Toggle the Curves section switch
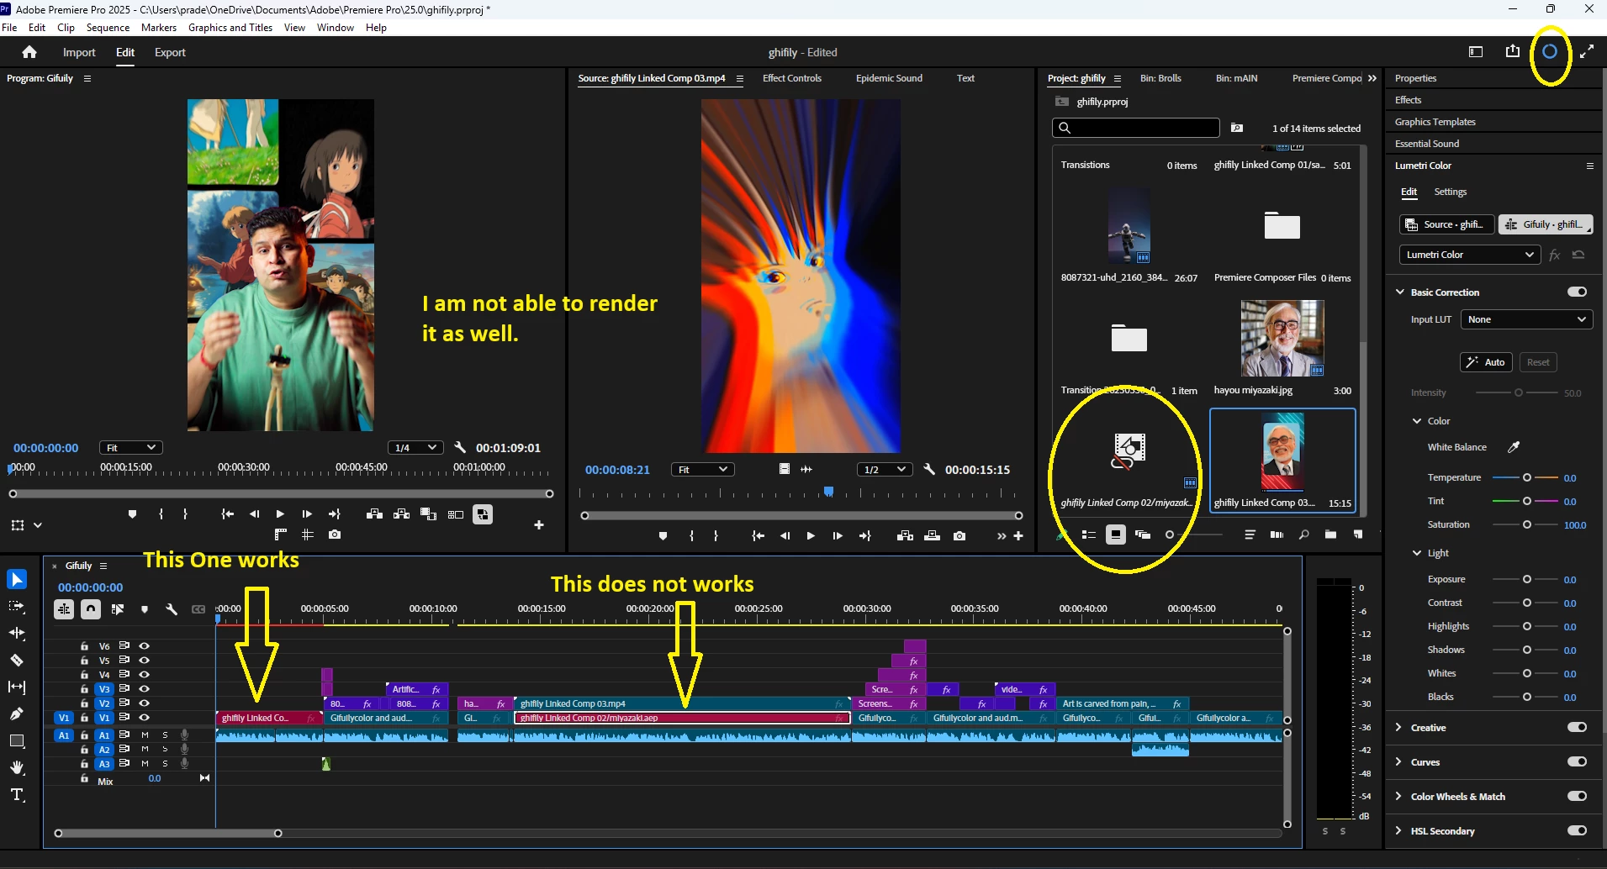The image size is (1607, 869). pos(1577,761)
